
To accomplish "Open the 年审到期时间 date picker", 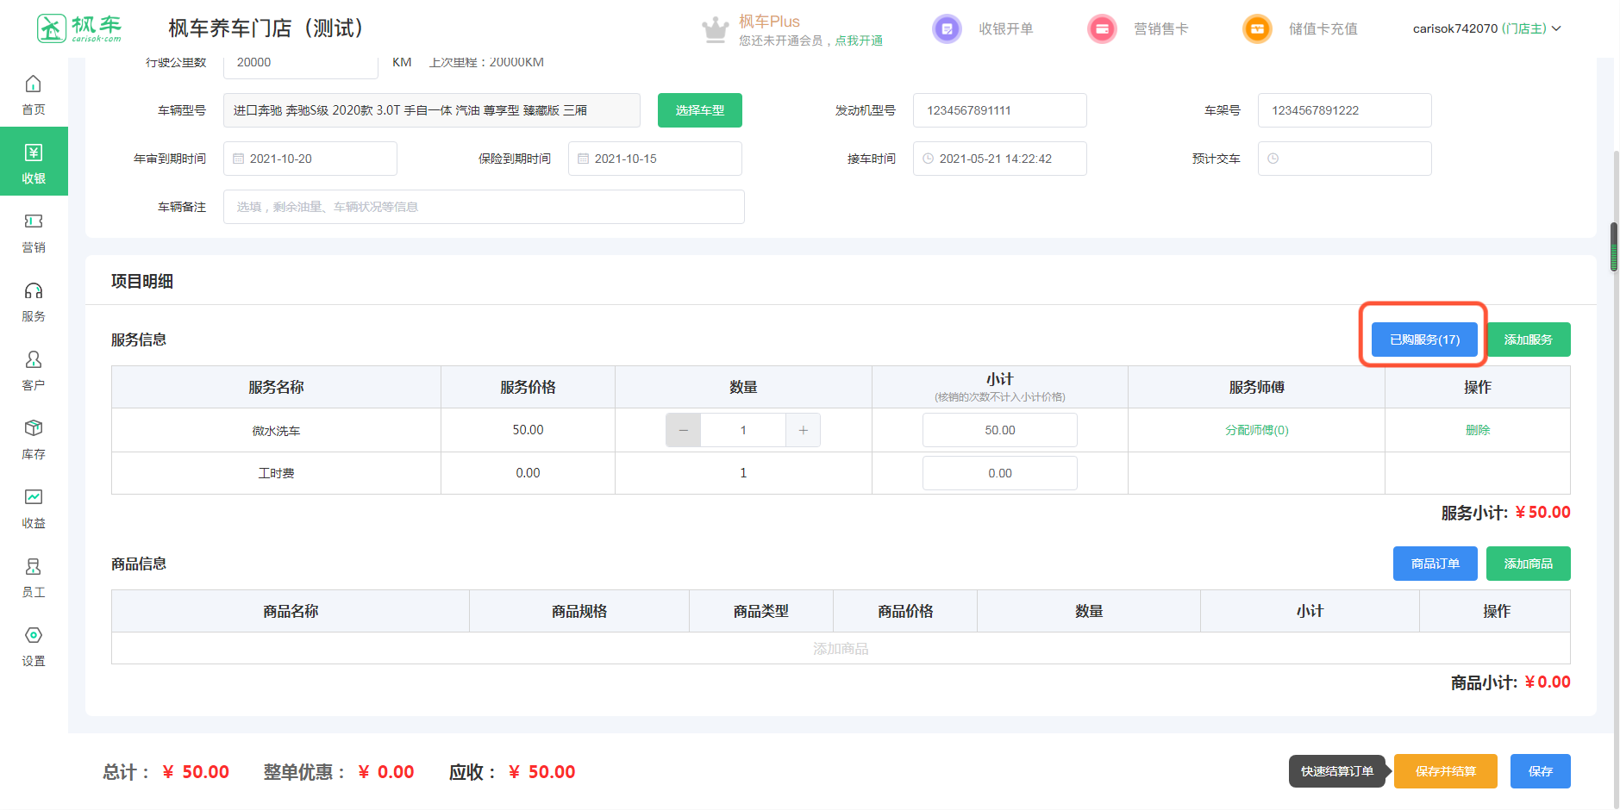I will tap(310, 159).
